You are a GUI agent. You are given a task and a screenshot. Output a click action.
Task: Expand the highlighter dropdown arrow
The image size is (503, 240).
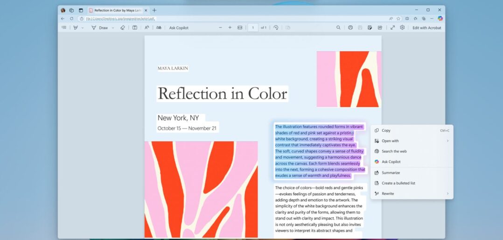tap(83, 28)
